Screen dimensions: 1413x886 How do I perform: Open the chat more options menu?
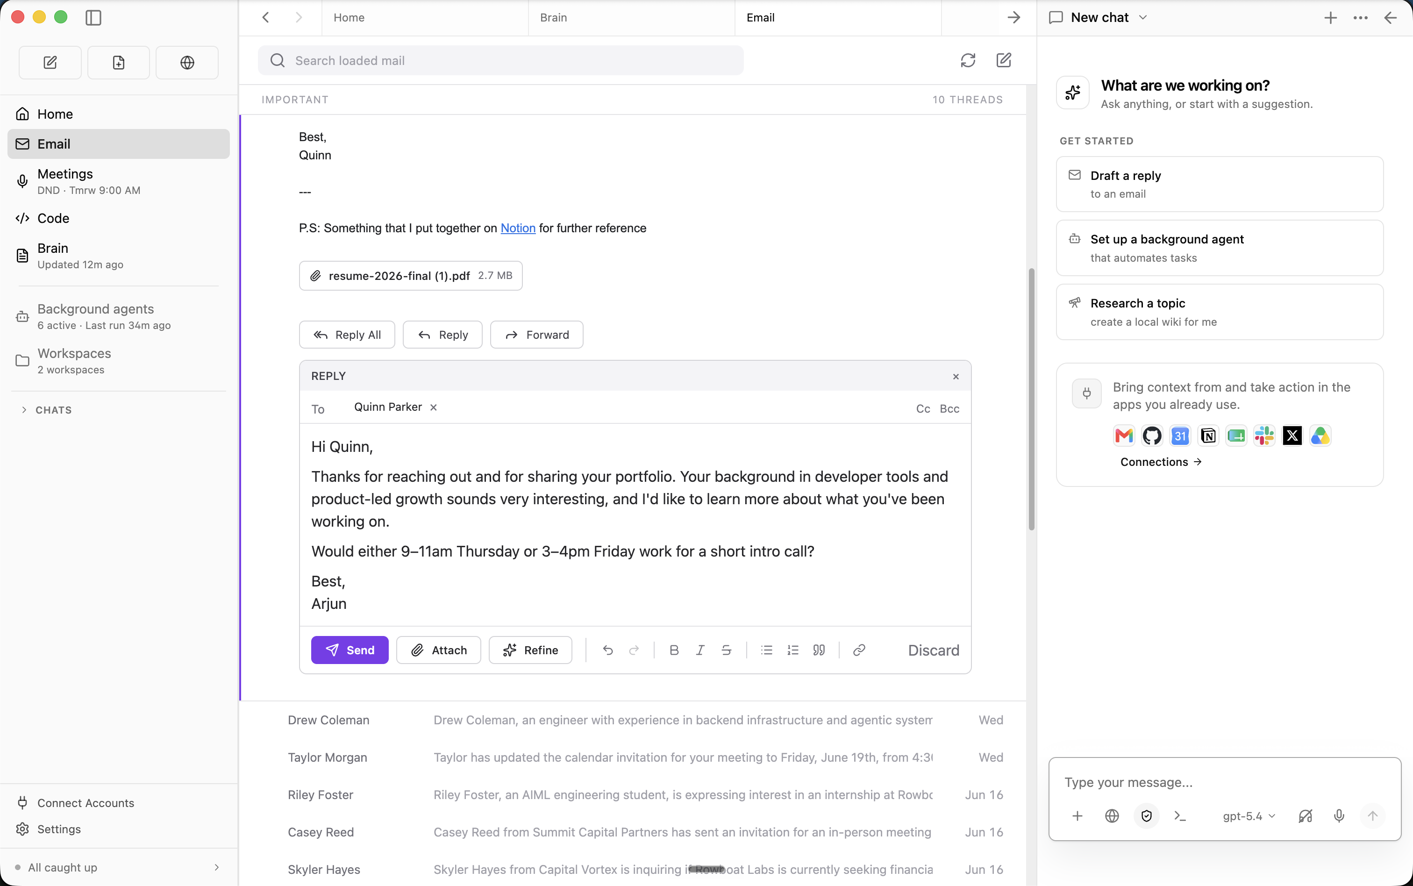[1360, 18]
